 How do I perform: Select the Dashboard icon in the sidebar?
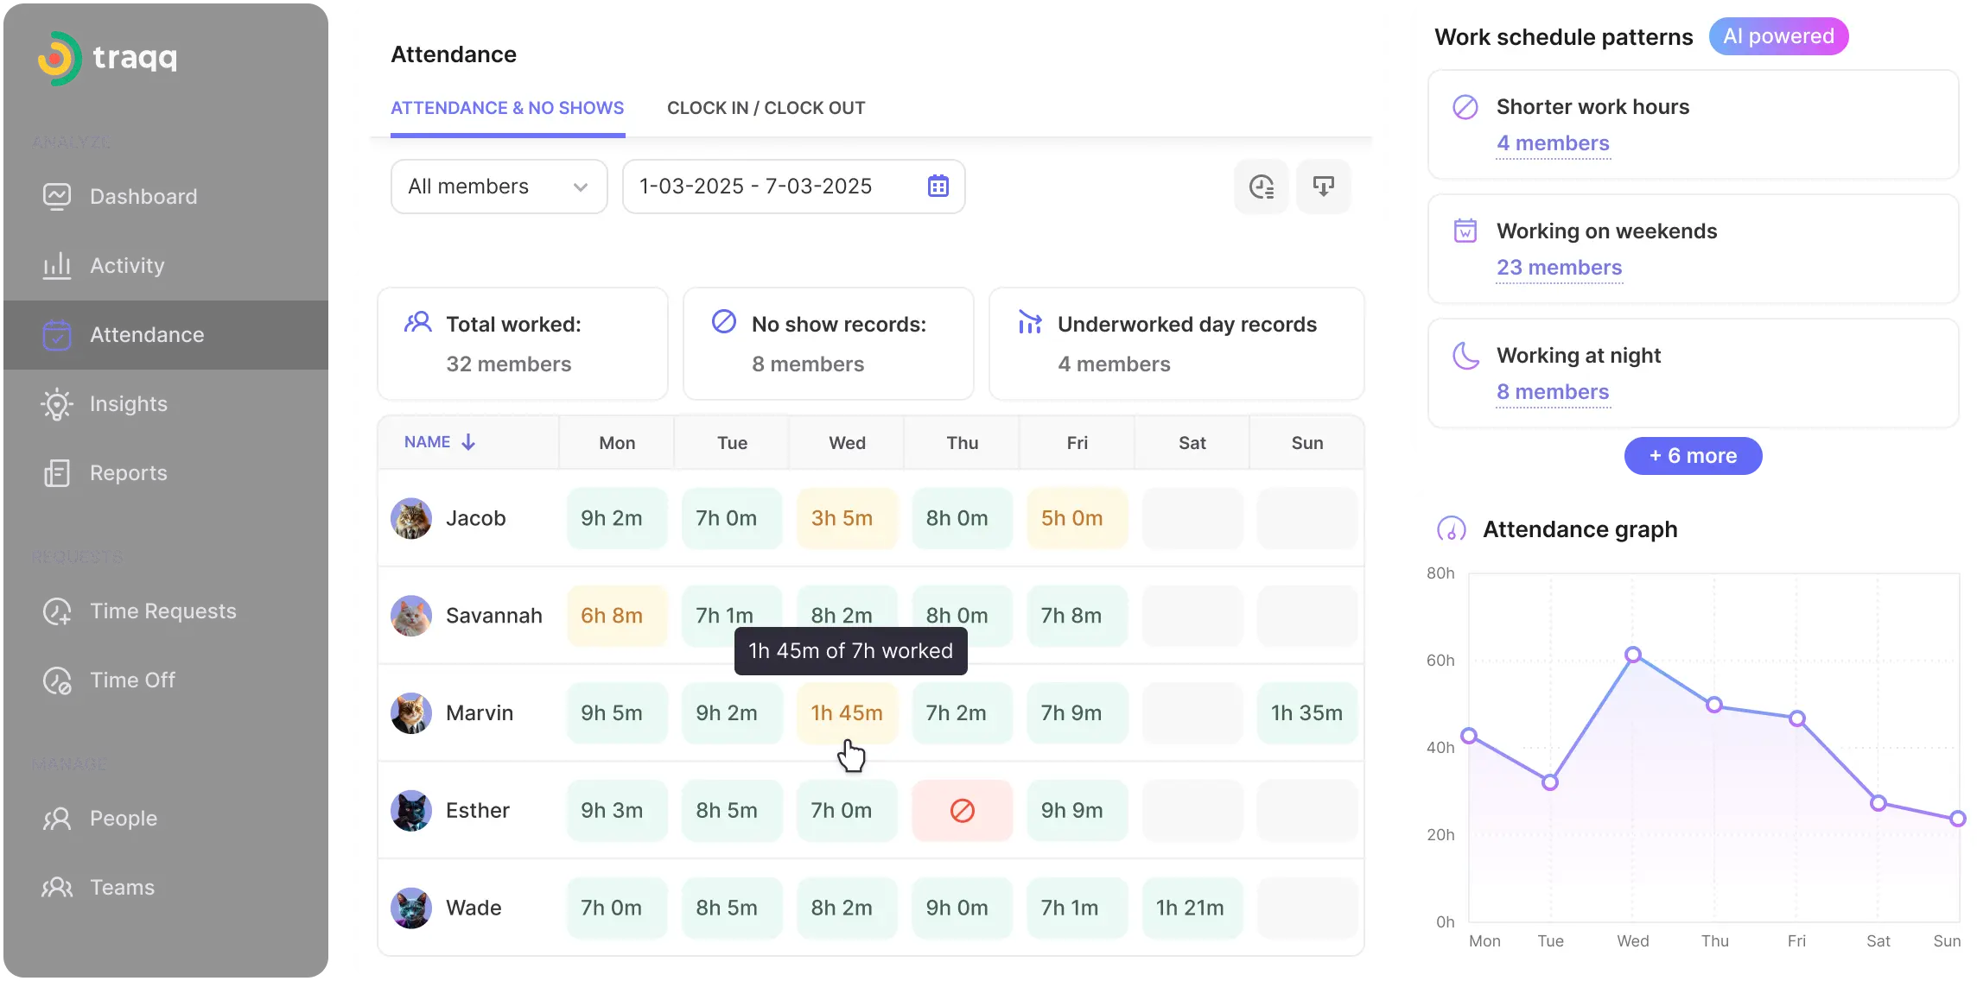pos(56,196)
